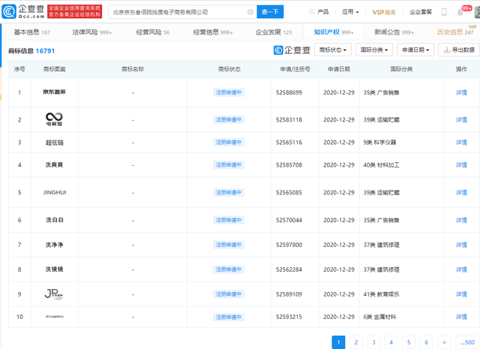Open 详情 for the 超弦链 trademark

pyautogui.click(x=461, y=143)
